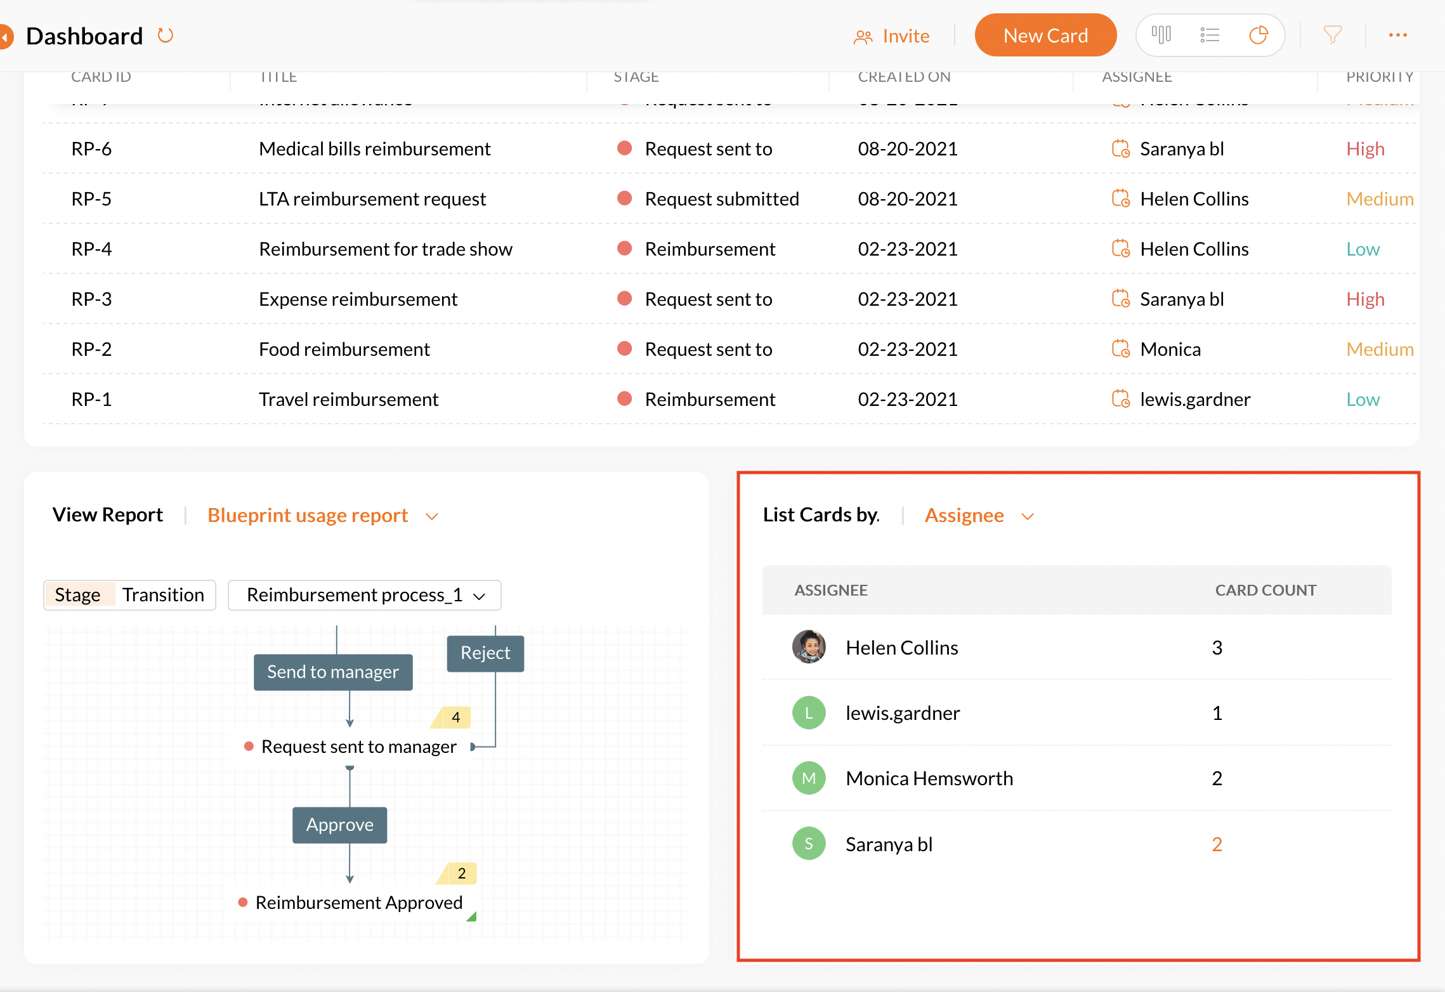
Task: Open the filter funnel icon
Action: tap(1333, 35)
